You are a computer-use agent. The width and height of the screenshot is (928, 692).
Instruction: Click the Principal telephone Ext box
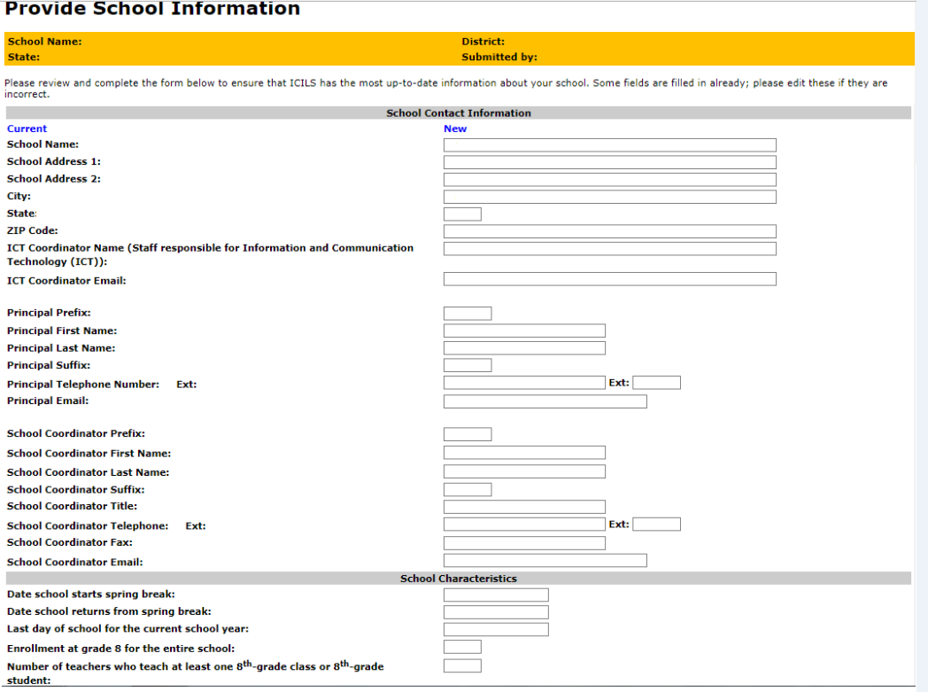coord(656,383)
